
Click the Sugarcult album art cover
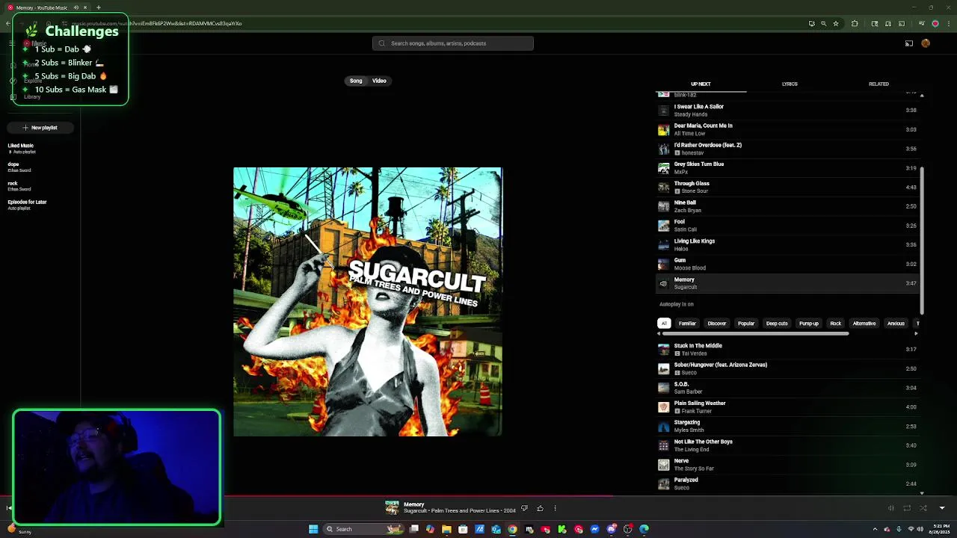368,302
